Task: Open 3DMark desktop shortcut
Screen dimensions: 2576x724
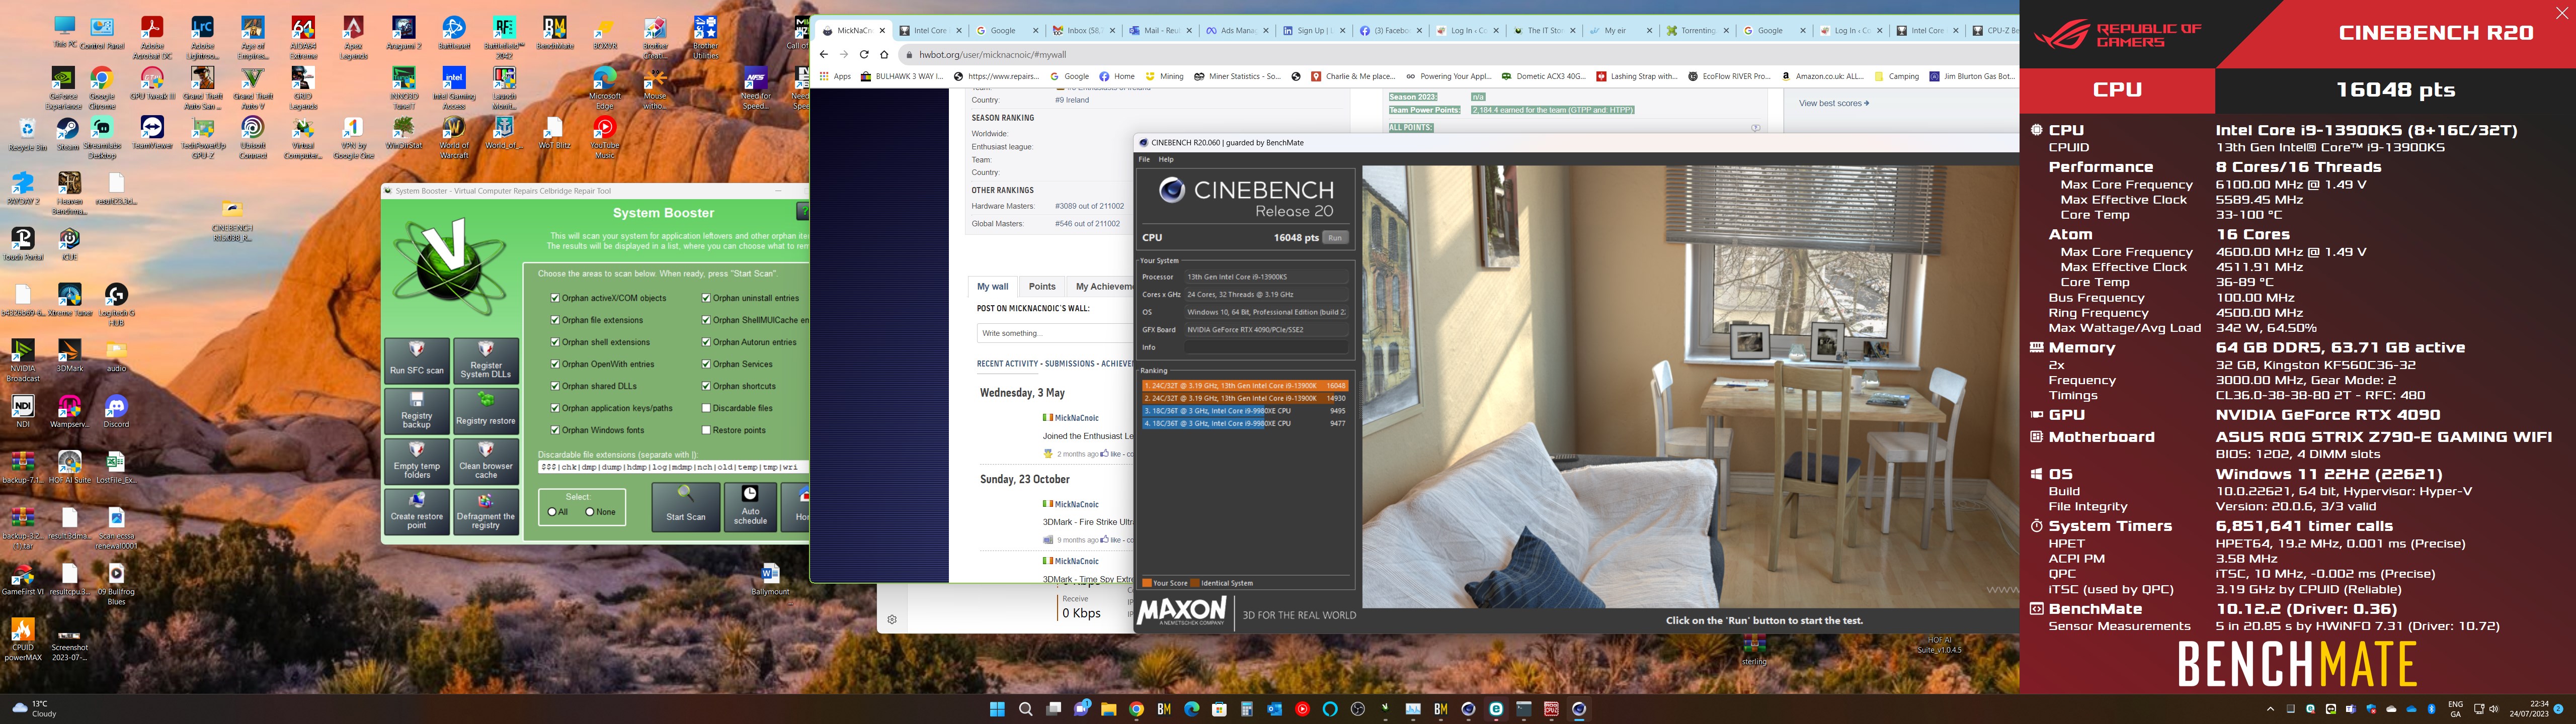Action: (69, 355)
